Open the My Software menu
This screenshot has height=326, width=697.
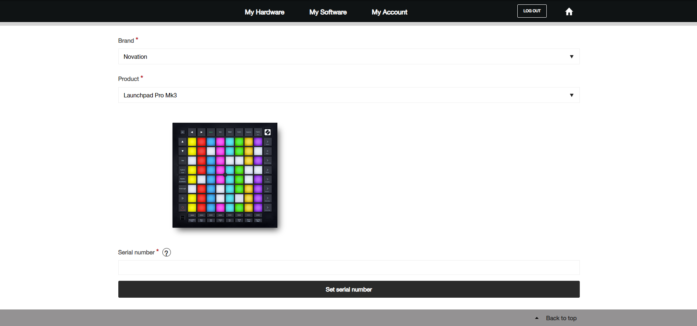(x=328, y=12)
